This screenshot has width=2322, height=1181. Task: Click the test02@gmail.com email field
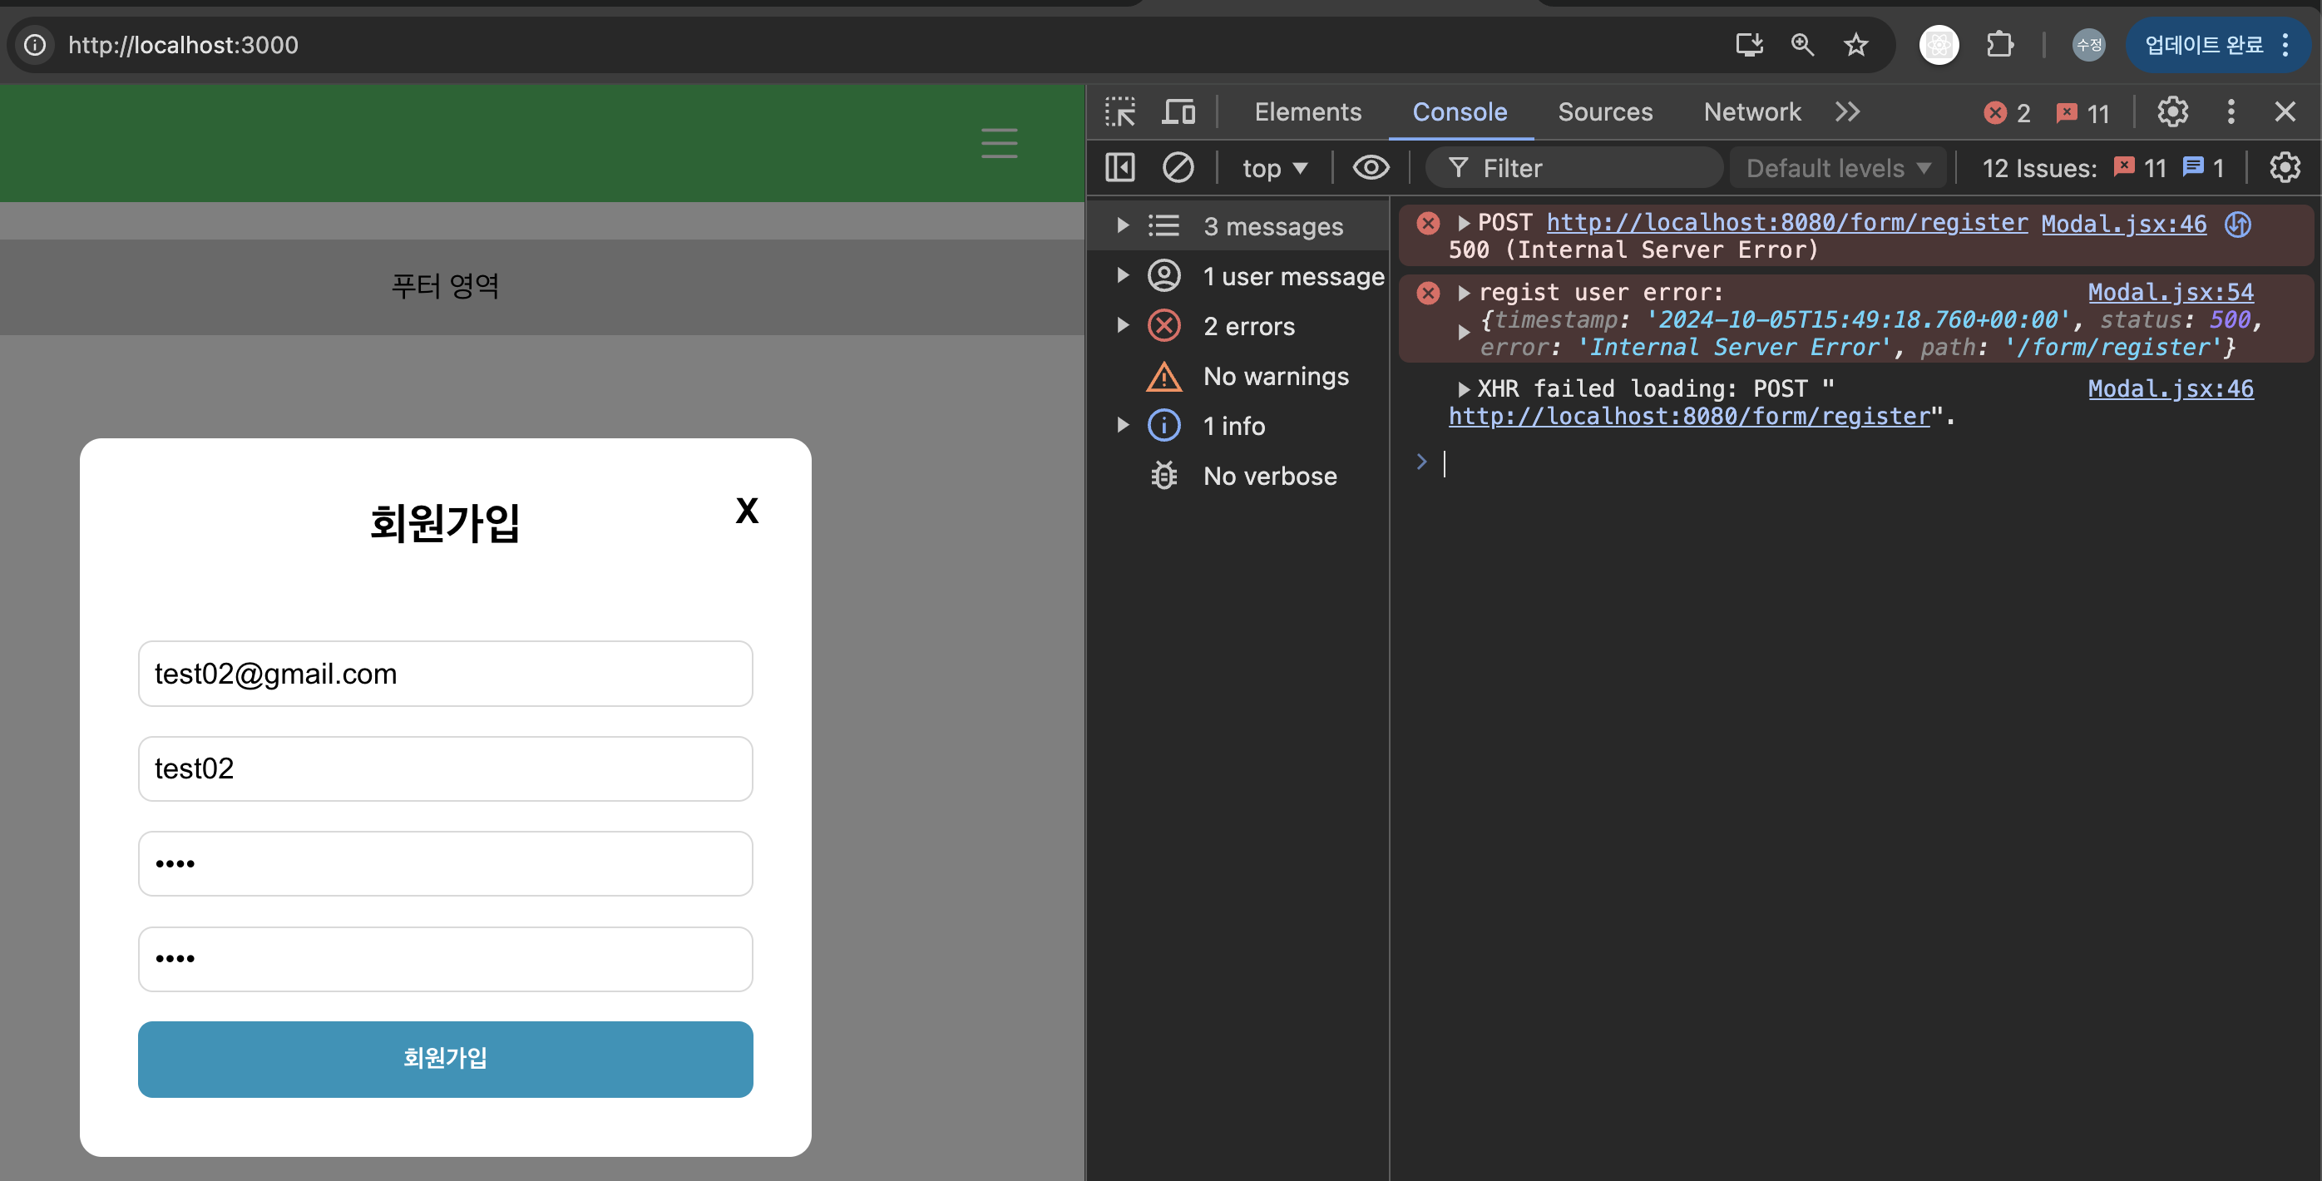[445, 674]
